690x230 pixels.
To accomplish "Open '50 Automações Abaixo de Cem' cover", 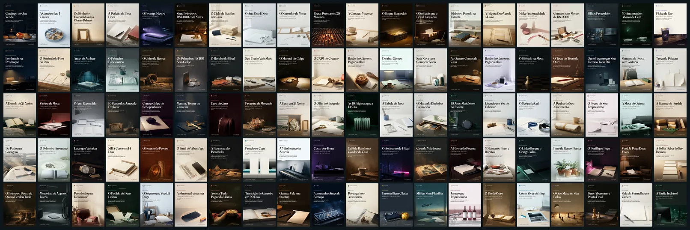I will click(x=636, y=25).
